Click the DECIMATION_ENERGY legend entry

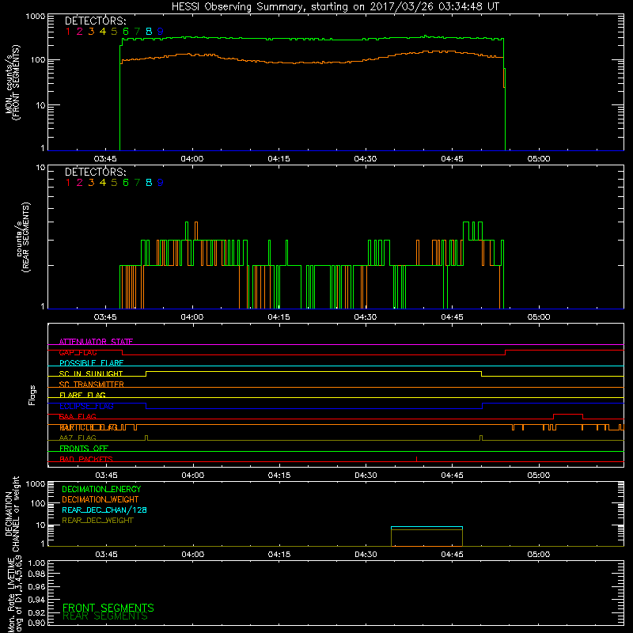point(101,489)
